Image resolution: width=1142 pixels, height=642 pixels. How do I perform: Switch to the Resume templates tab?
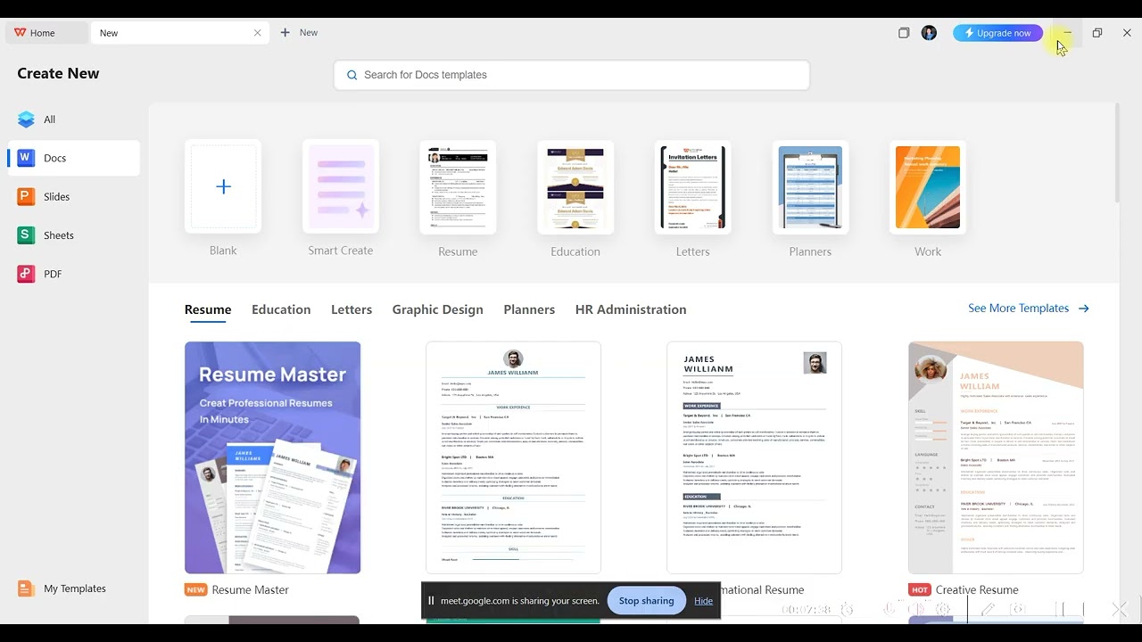[x=208, y=309]
